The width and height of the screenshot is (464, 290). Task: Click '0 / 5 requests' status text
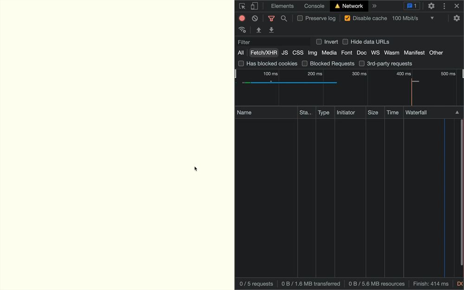point(256,284)
